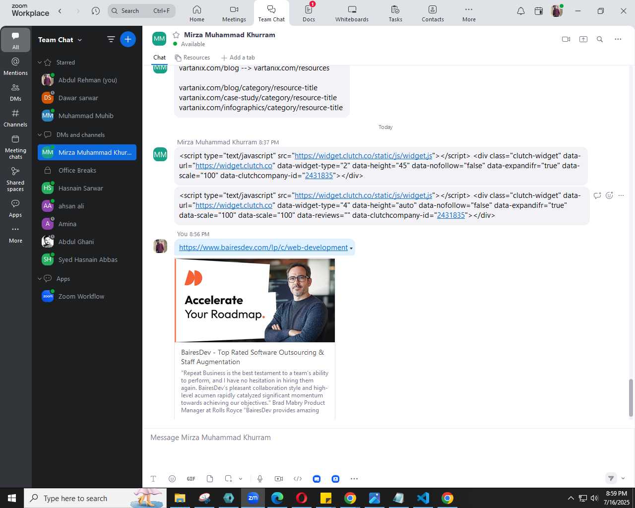The image size is (635, 508).
Task: Open Mentions in the sidebar
Action: [x=15, y=66]
